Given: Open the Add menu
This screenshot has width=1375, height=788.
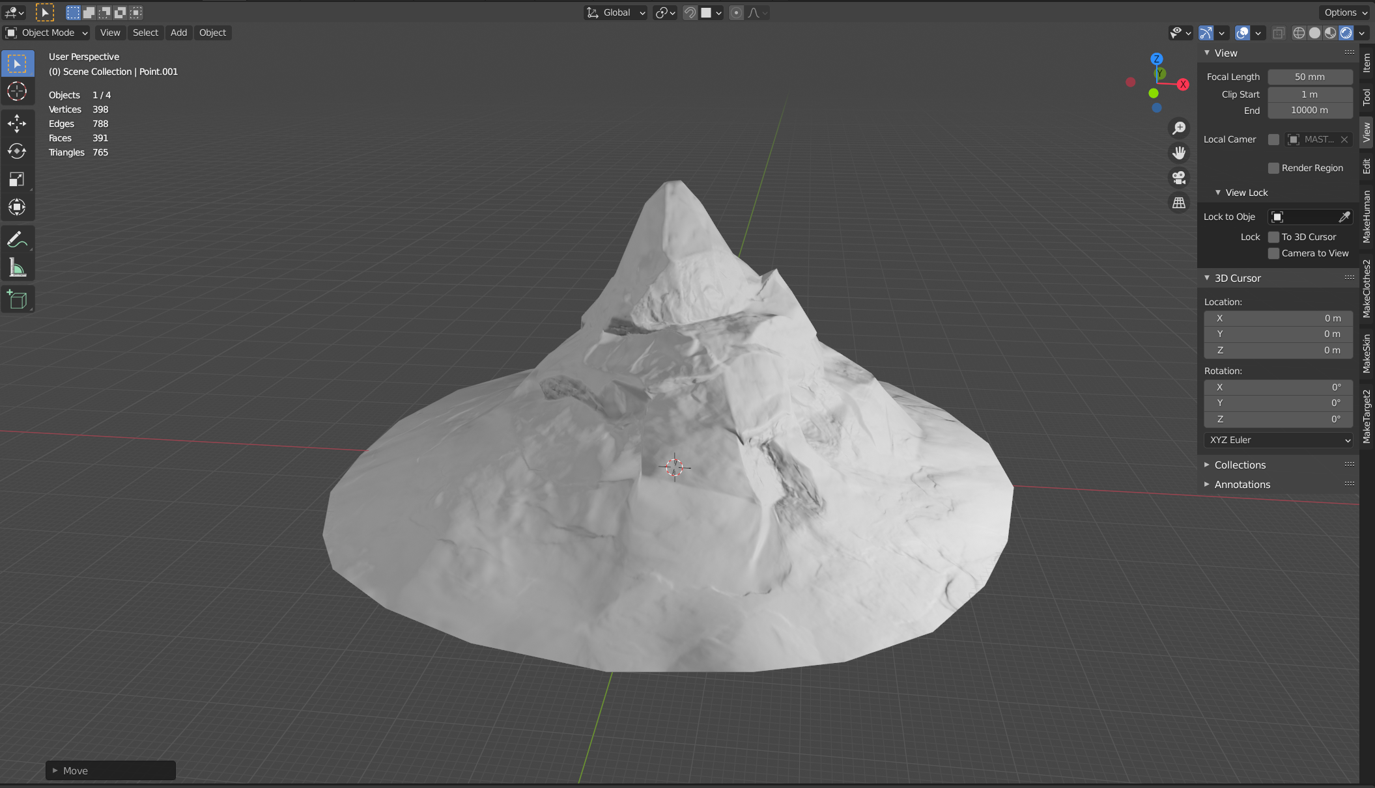Looking at the screenshot, I should 178,33.
